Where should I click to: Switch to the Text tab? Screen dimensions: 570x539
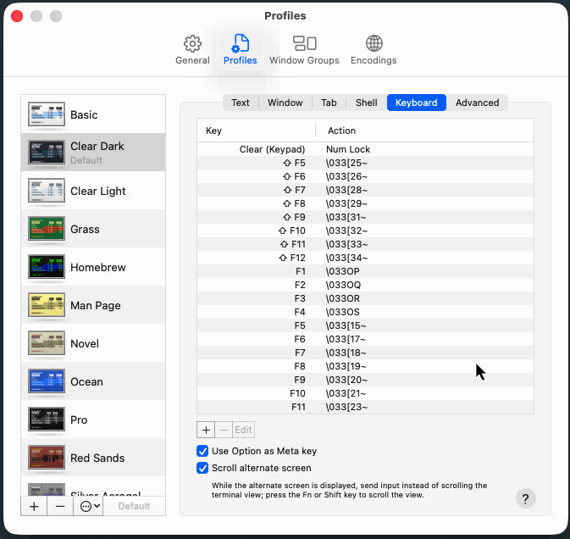click(241, 103)
